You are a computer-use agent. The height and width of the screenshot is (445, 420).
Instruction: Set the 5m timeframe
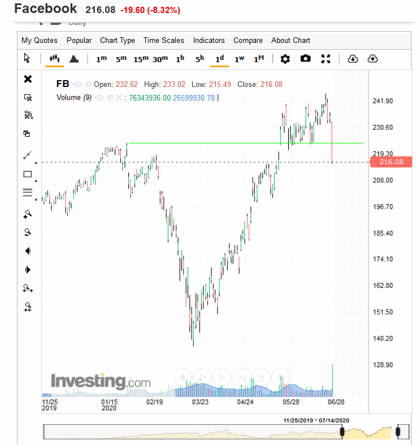tap(121, 59)
